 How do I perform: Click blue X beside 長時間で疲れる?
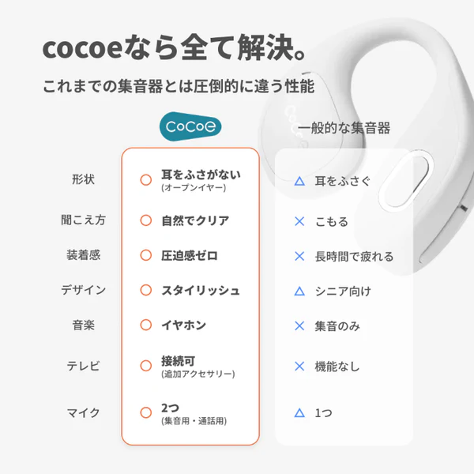point(299,256)
